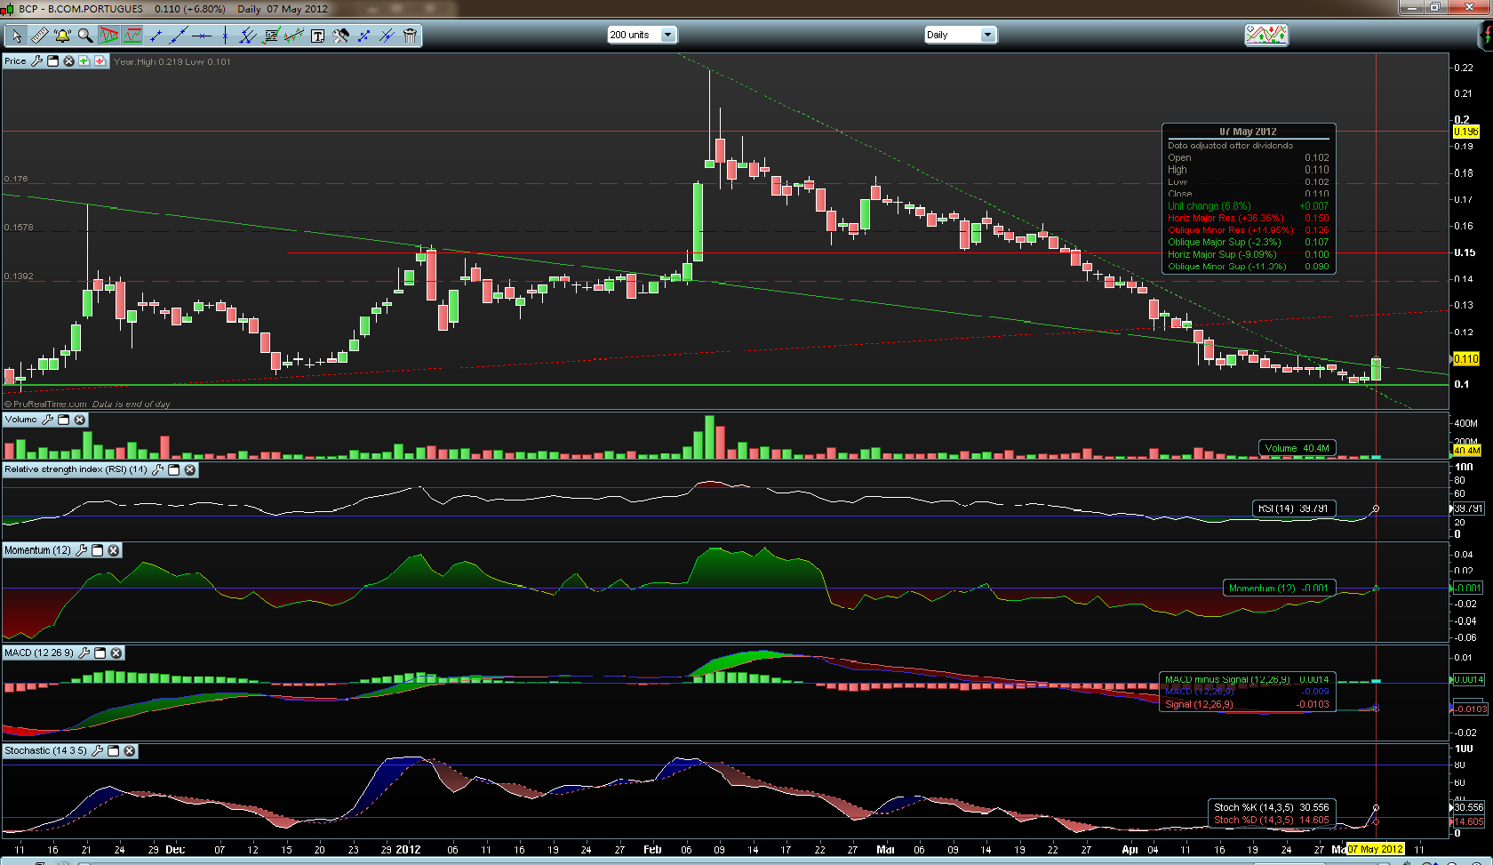Viewport: 1493px width, 865px height.
Task: Click the yellow 0.110 price marker
Action: [x=1465, y=359]
